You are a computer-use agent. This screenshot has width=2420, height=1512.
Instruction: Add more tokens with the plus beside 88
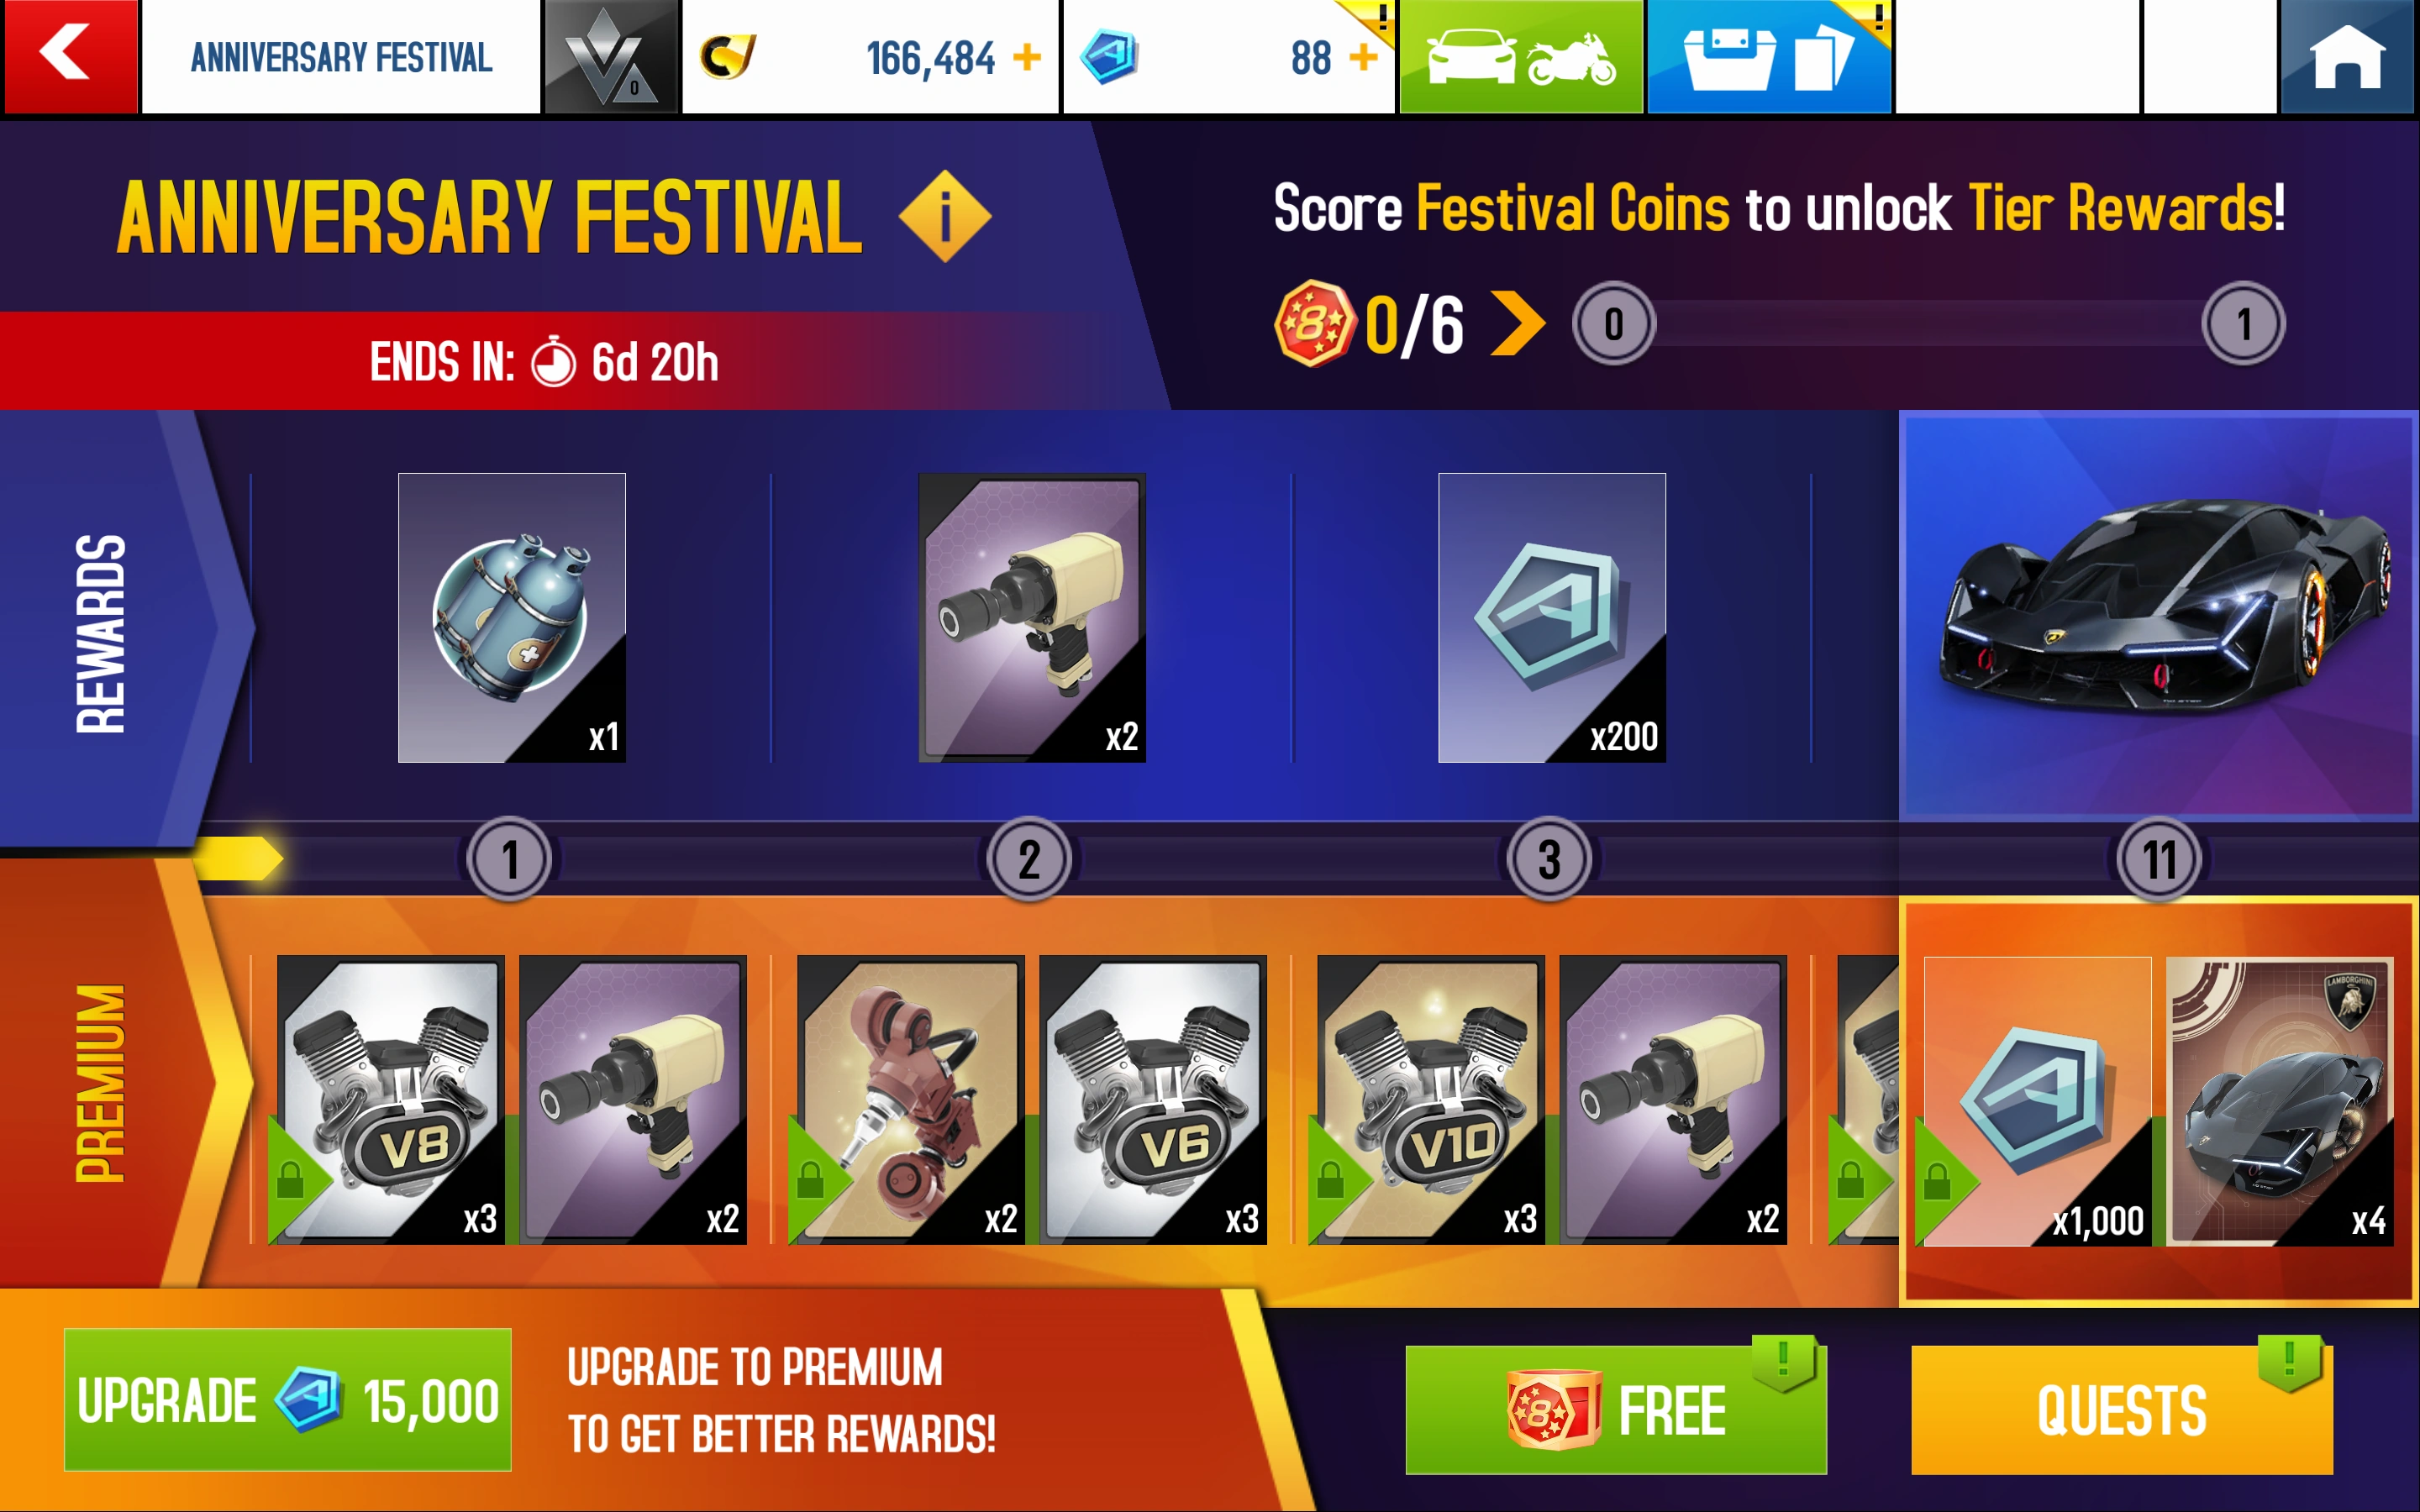(x=1363, y=58)
